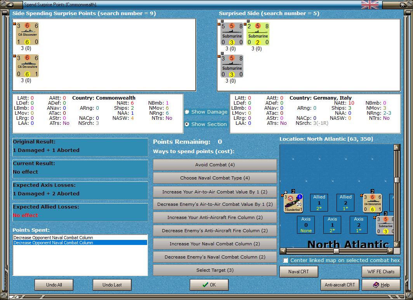The height and width of the screenshot is (300, 413).
Task: Click the map horizontal scrollbar thumb
Action: click(x=336, y=251)
